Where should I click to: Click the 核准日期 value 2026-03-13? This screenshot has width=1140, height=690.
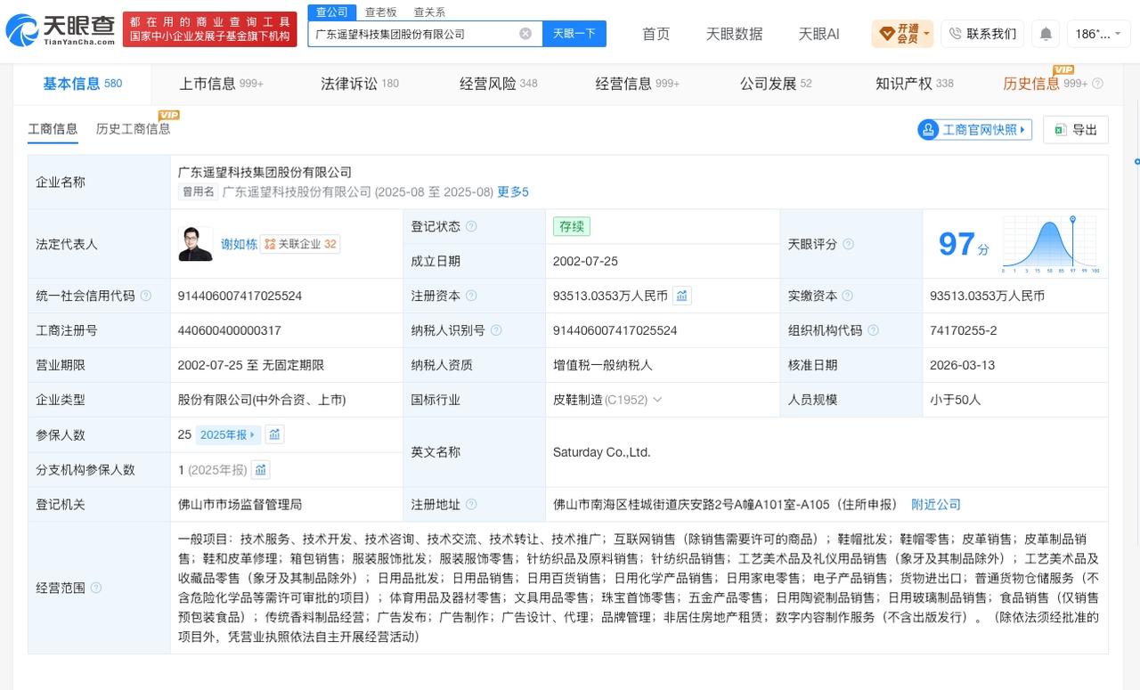[x=963, y=365]
